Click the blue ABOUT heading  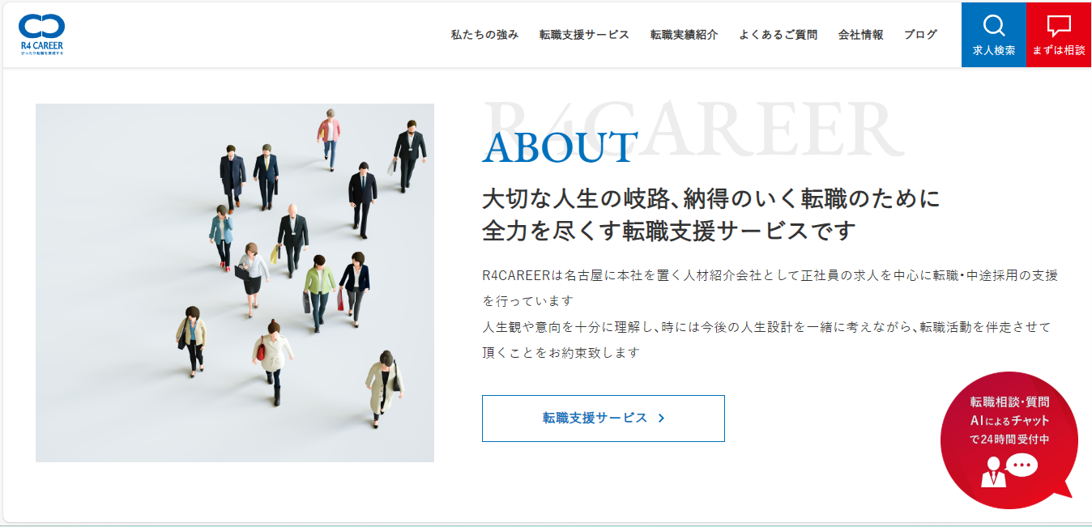pyautogui.click(x=560, y=147)
